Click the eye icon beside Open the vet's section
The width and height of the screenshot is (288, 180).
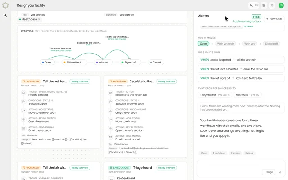tap(110, 129)
